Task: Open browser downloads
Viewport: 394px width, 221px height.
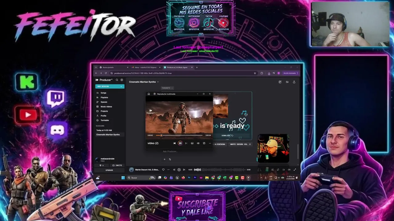Action: tap(269, 73)
